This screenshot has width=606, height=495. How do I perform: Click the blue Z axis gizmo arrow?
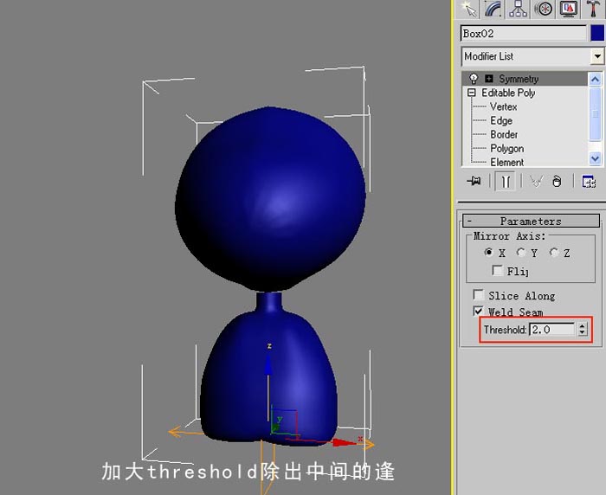tap(268, 367)
